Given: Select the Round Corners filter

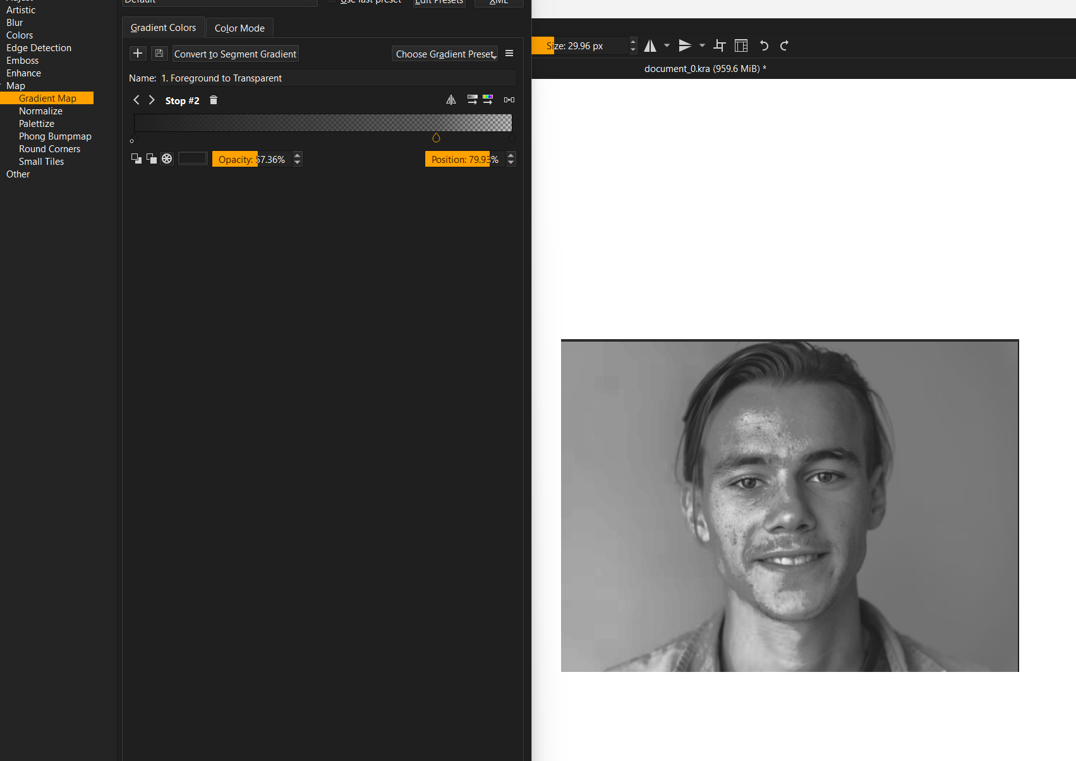Looking at the screenshot, I should point(49,149).
